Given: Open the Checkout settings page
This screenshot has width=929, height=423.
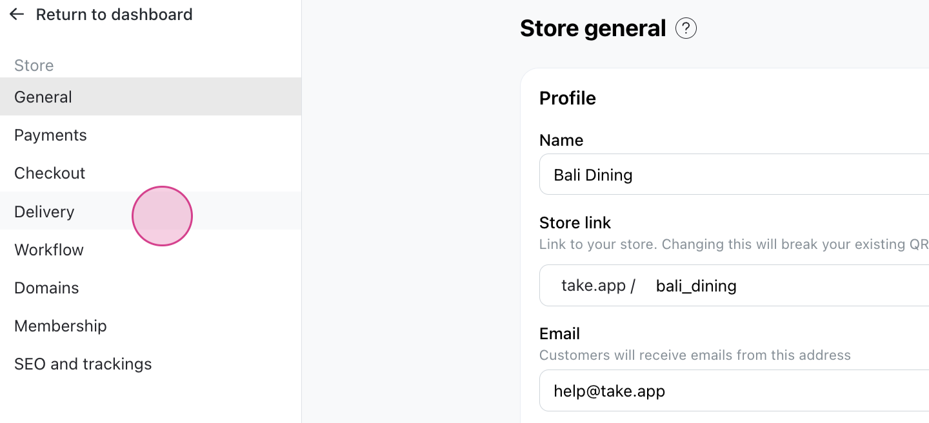Looking at the screenshot, I should coord(150,173).
